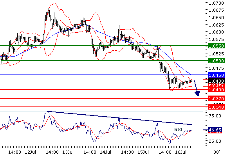This screenshot has width=231, height=156.
Task: Click the 14Jul date marker
Action: tap(105, 152)
